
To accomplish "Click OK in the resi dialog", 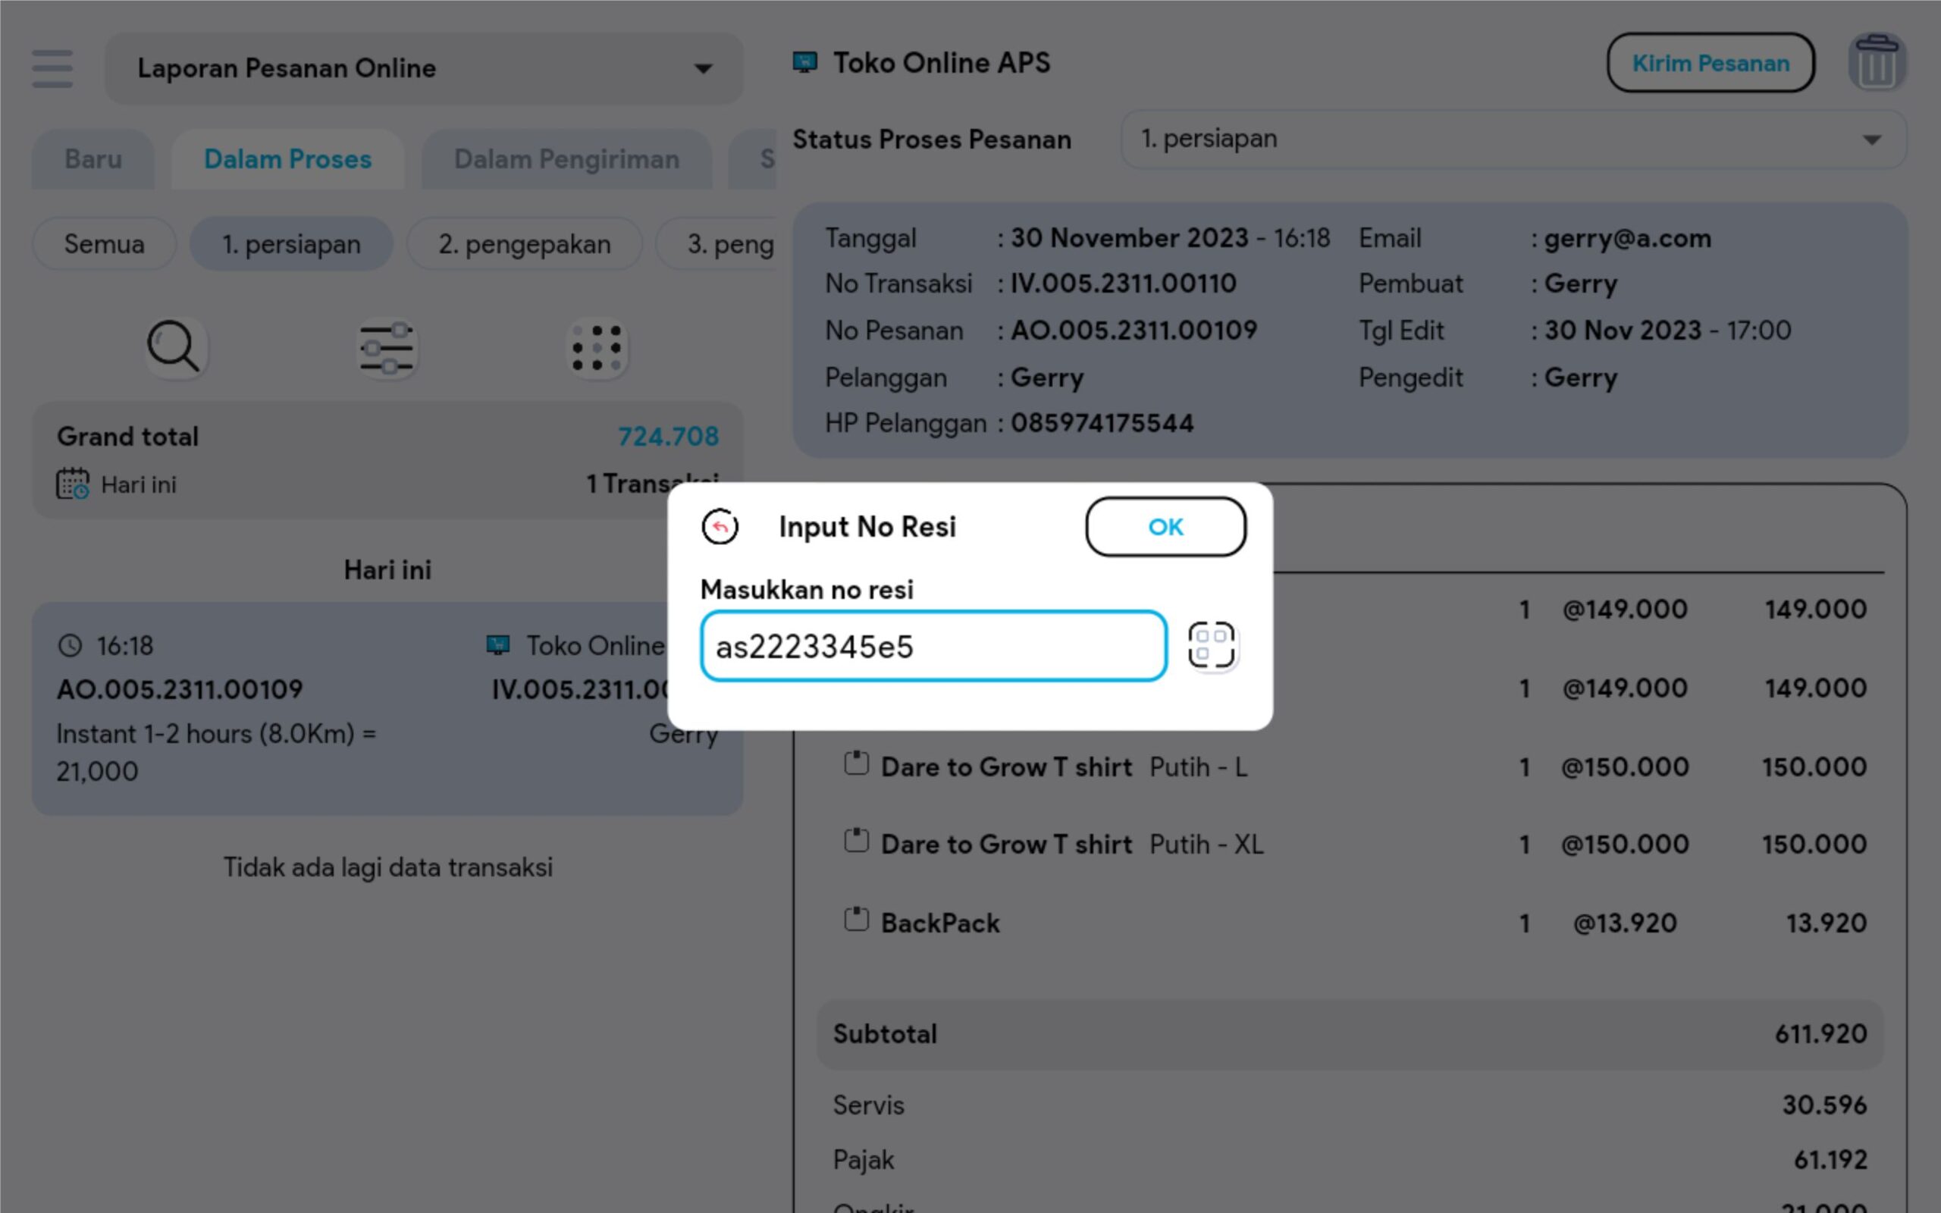I will (x=1165, y=527).
